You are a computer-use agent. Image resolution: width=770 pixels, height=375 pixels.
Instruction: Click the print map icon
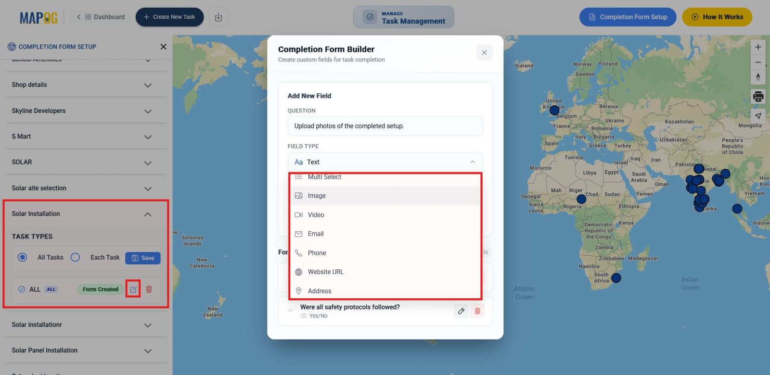[x=758, y=97]
